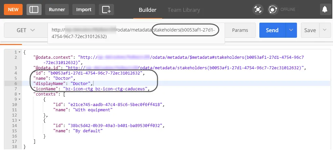This screenshot has height=150, width=333.
Task: Check the sync status icon beside OFFLINE
Action: click(273, 10)
